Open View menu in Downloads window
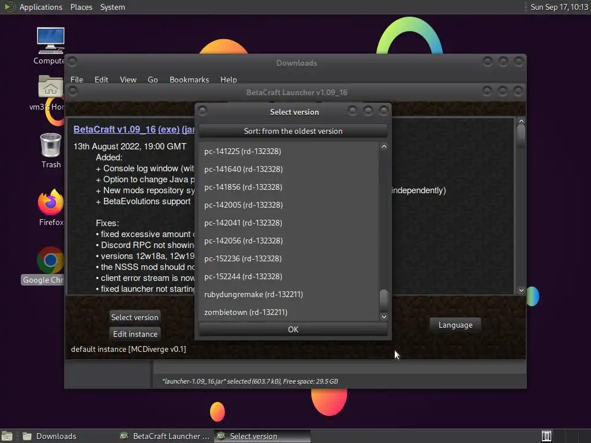 pos(128,80)
